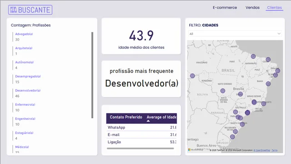Click the Buscante logo
The image size is (291, 164).
(x=30, y=10)
